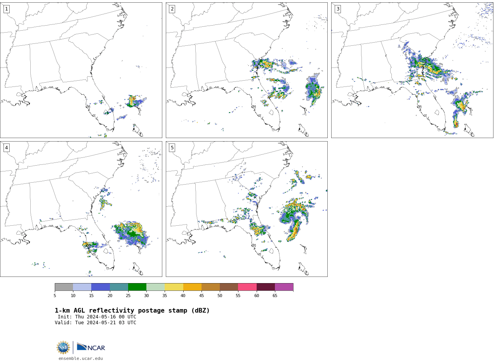This screenshot has width=497, height=363.
Task: Click the panel number 5 label
Action: [x=172, y=148]
